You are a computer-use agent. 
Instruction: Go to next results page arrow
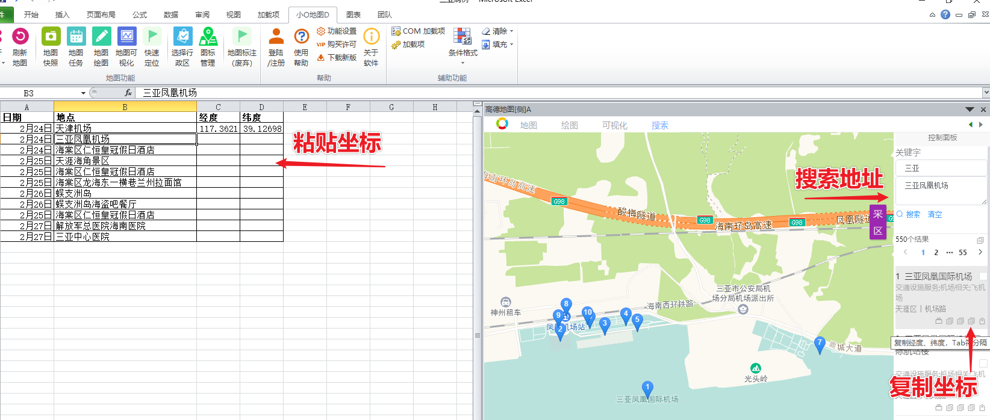(980, 252)
